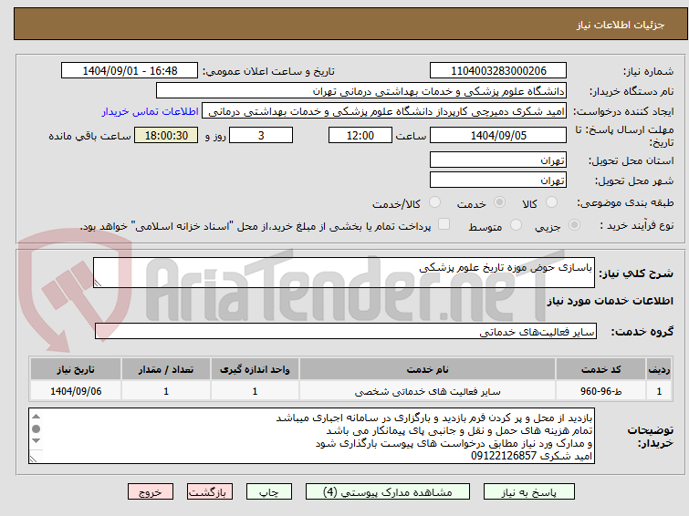
Task: Click the پاسخ به نیاز button
Action: pos(529,492)
